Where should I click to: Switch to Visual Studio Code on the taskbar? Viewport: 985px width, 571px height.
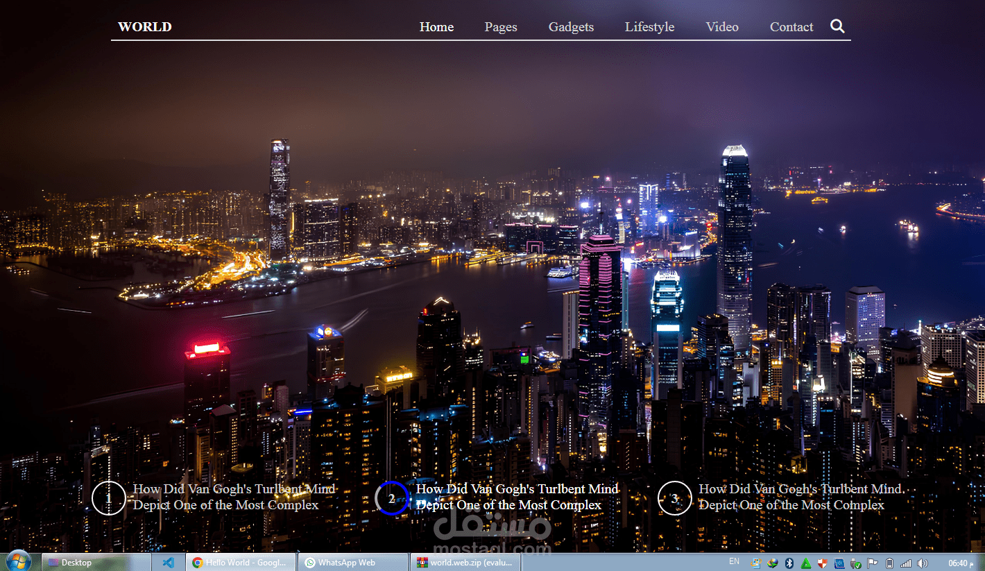click(x=168, y=563)
